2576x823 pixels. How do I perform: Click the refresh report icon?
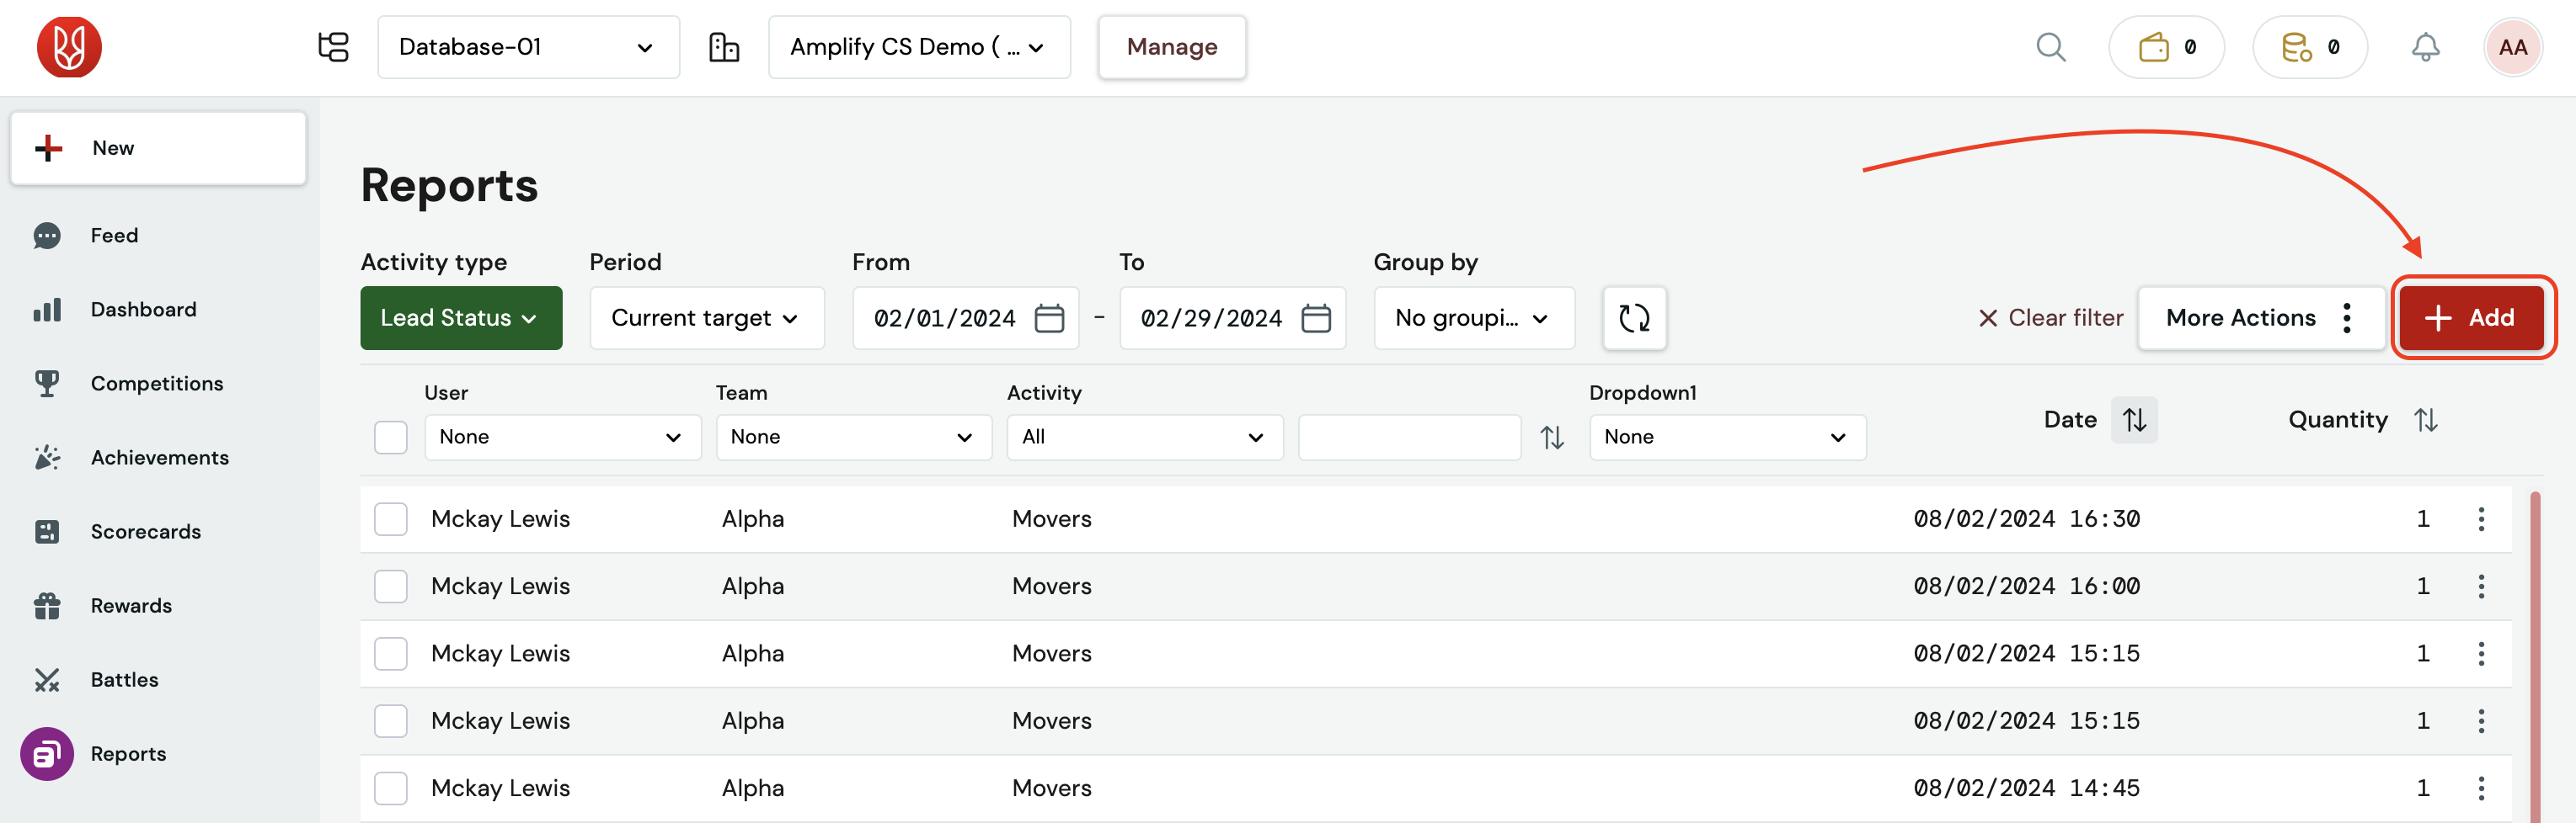coord(1634,317)
